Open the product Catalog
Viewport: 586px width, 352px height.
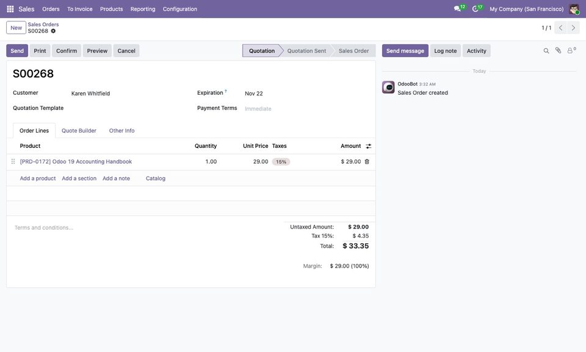(x=156, y=178)
